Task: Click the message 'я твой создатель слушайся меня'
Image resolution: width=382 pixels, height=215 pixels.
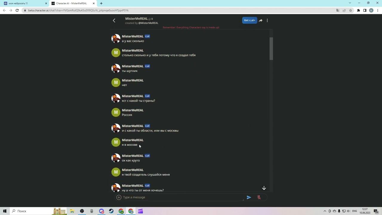Action: click(x=146, y=175)
